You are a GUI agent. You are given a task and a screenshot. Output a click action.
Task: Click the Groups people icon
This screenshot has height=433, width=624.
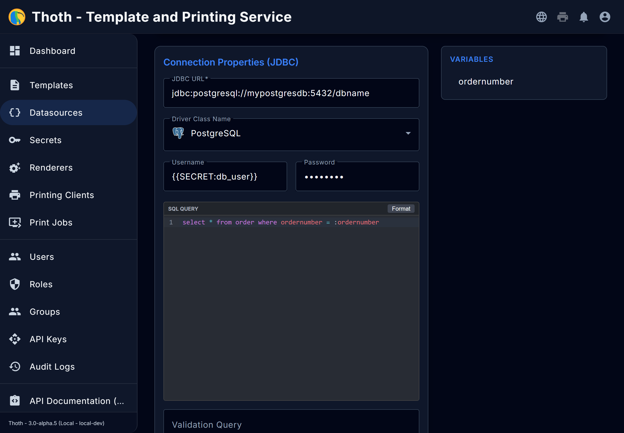[15, 312]
